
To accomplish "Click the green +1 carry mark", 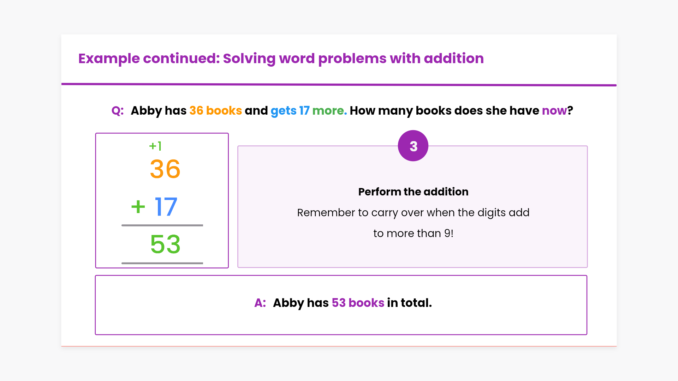I will pyautogui.click(x=155, y=146).
